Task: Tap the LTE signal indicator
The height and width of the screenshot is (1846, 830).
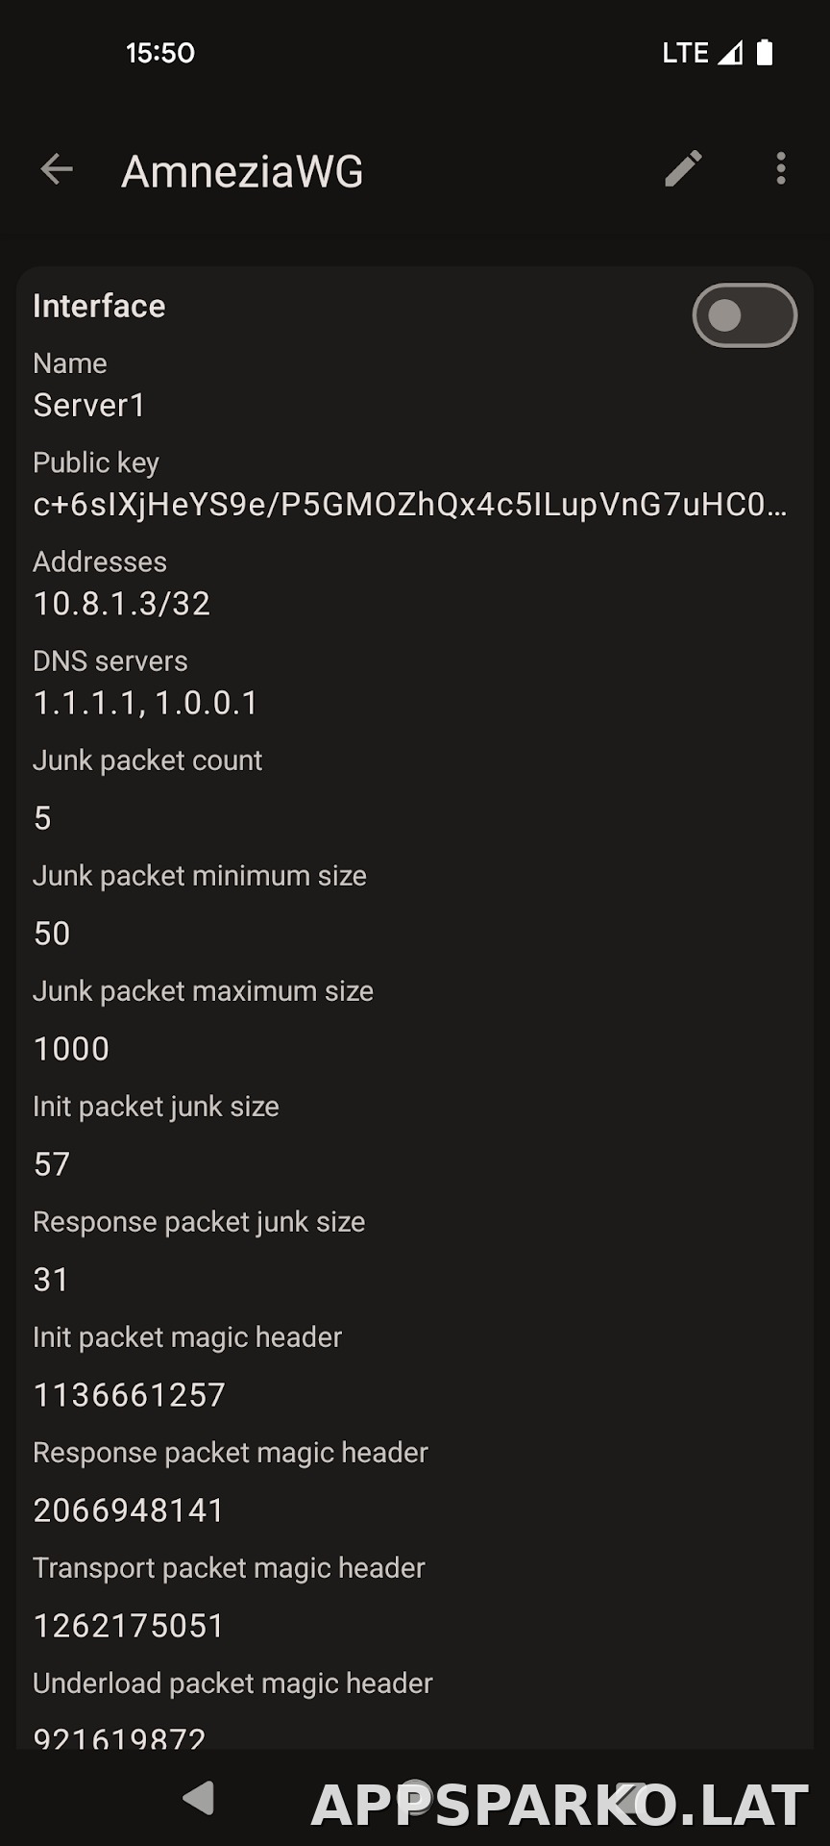Action: (x=702, y=52)
